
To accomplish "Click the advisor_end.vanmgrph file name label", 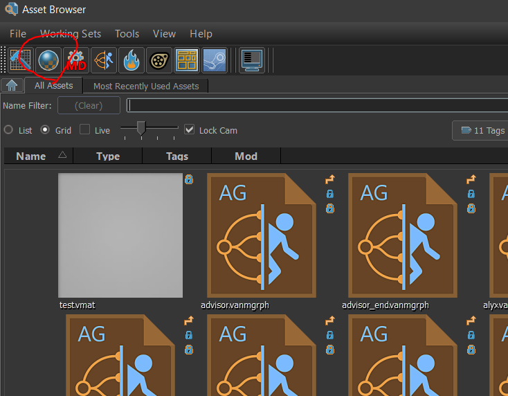I will 385,305.
